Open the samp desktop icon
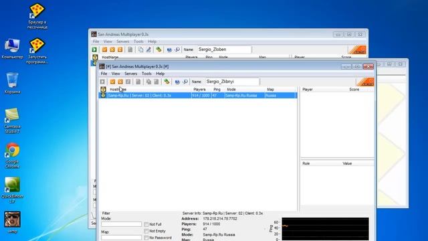Image resolution: width=428 pixels, height=241 pixels. 12,222
